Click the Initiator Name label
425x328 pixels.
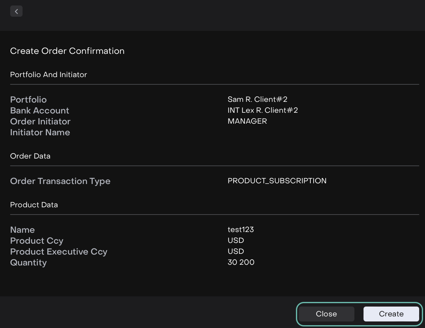coord(40,132)
